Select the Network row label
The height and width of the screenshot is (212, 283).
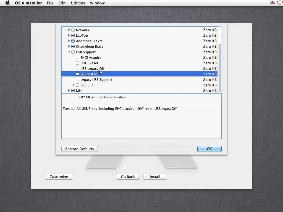click(x=82, y=30)
